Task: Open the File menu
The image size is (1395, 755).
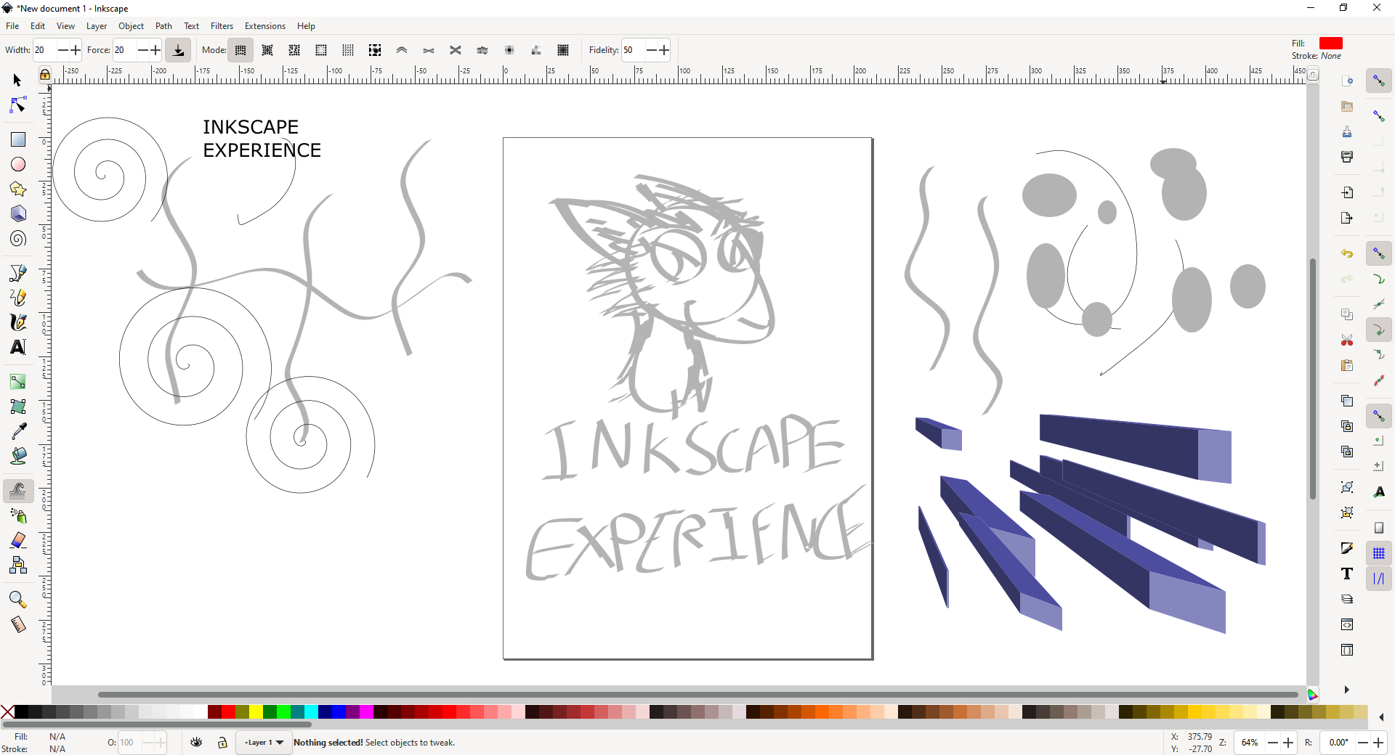Action: (x=12, y=25)
